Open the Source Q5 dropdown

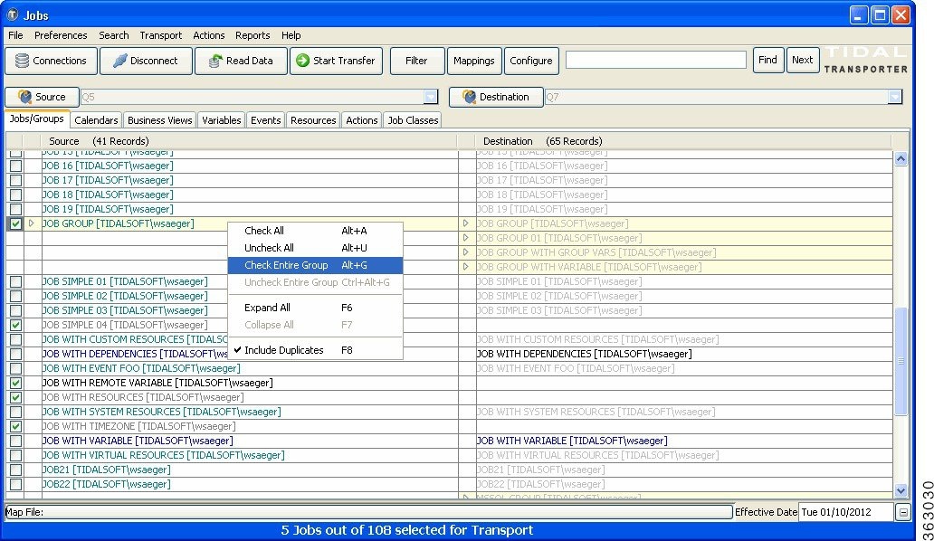[x=433, y=97]
